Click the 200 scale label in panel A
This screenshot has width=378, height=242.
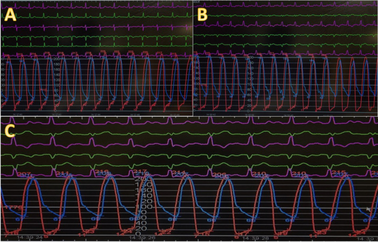tap(57, 59)
